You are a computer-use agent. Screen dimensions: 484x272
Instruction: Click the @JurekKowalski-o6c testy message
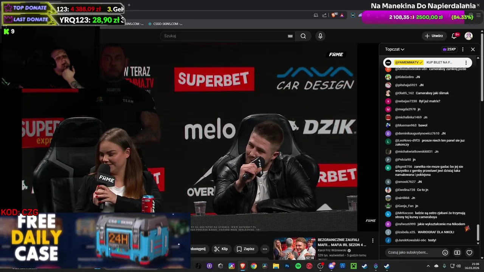(x=416, y=240)
